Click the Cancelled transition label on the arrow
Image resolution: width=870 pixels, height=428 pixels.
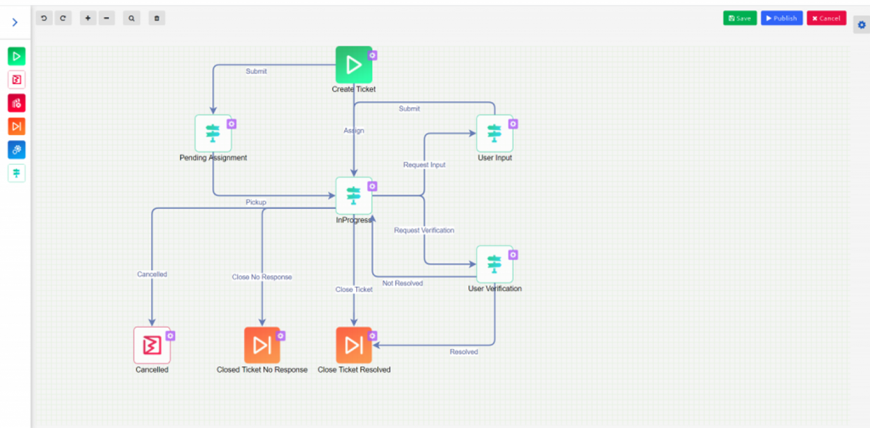click(x=152, y=274)
